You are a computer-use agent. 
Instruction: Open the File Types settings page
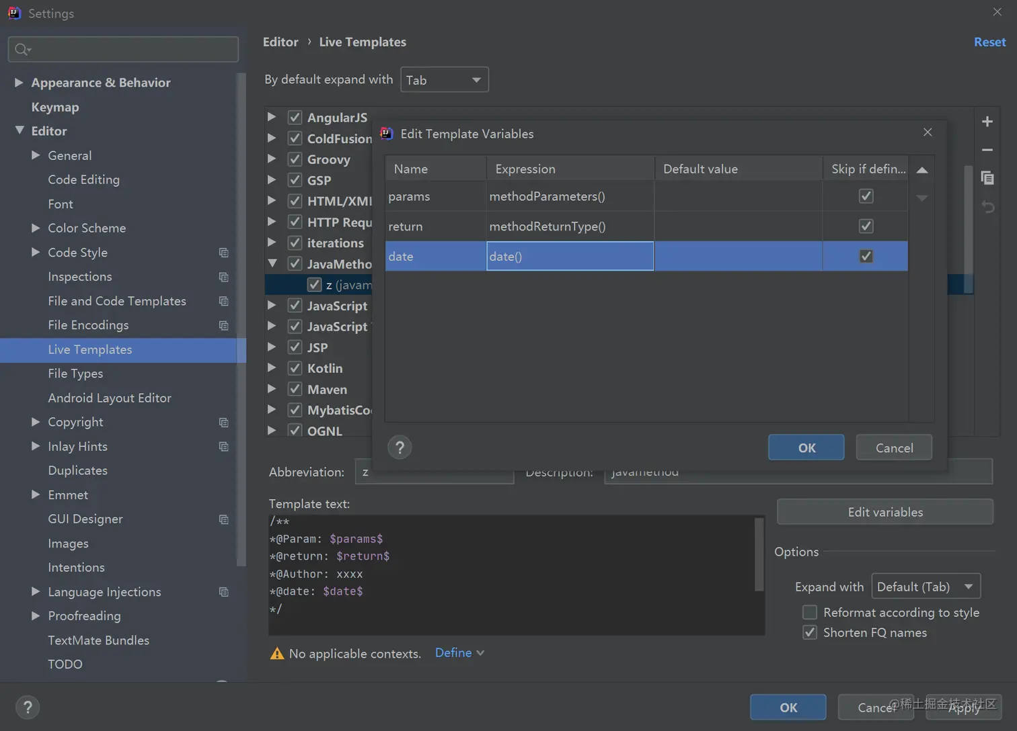coord(75,374)
